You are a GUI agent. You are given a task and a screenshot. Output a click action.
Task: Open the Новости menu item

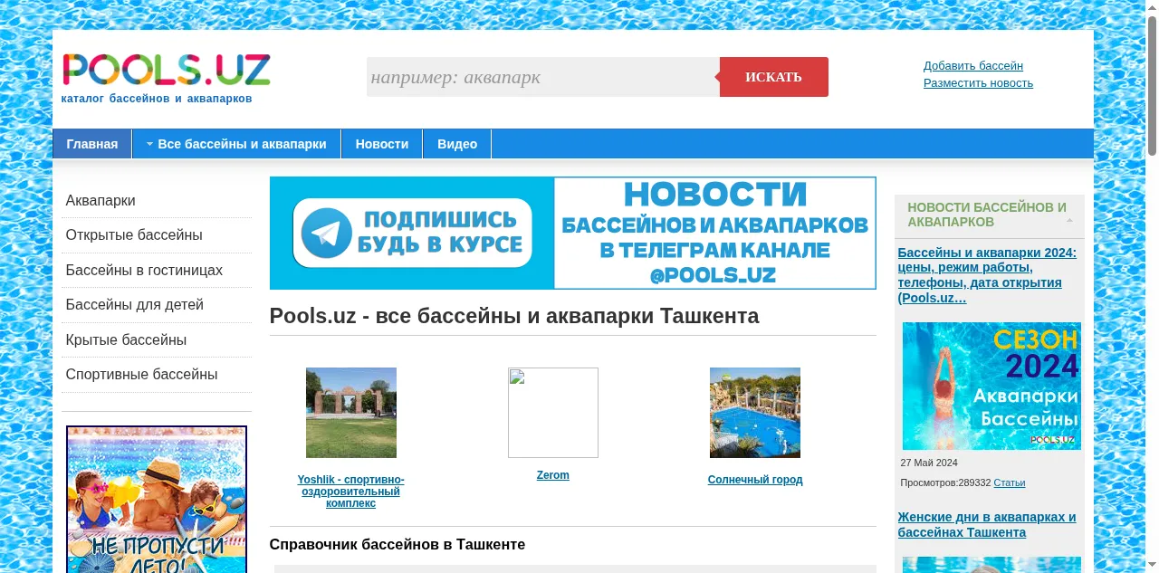pos(382,144)
